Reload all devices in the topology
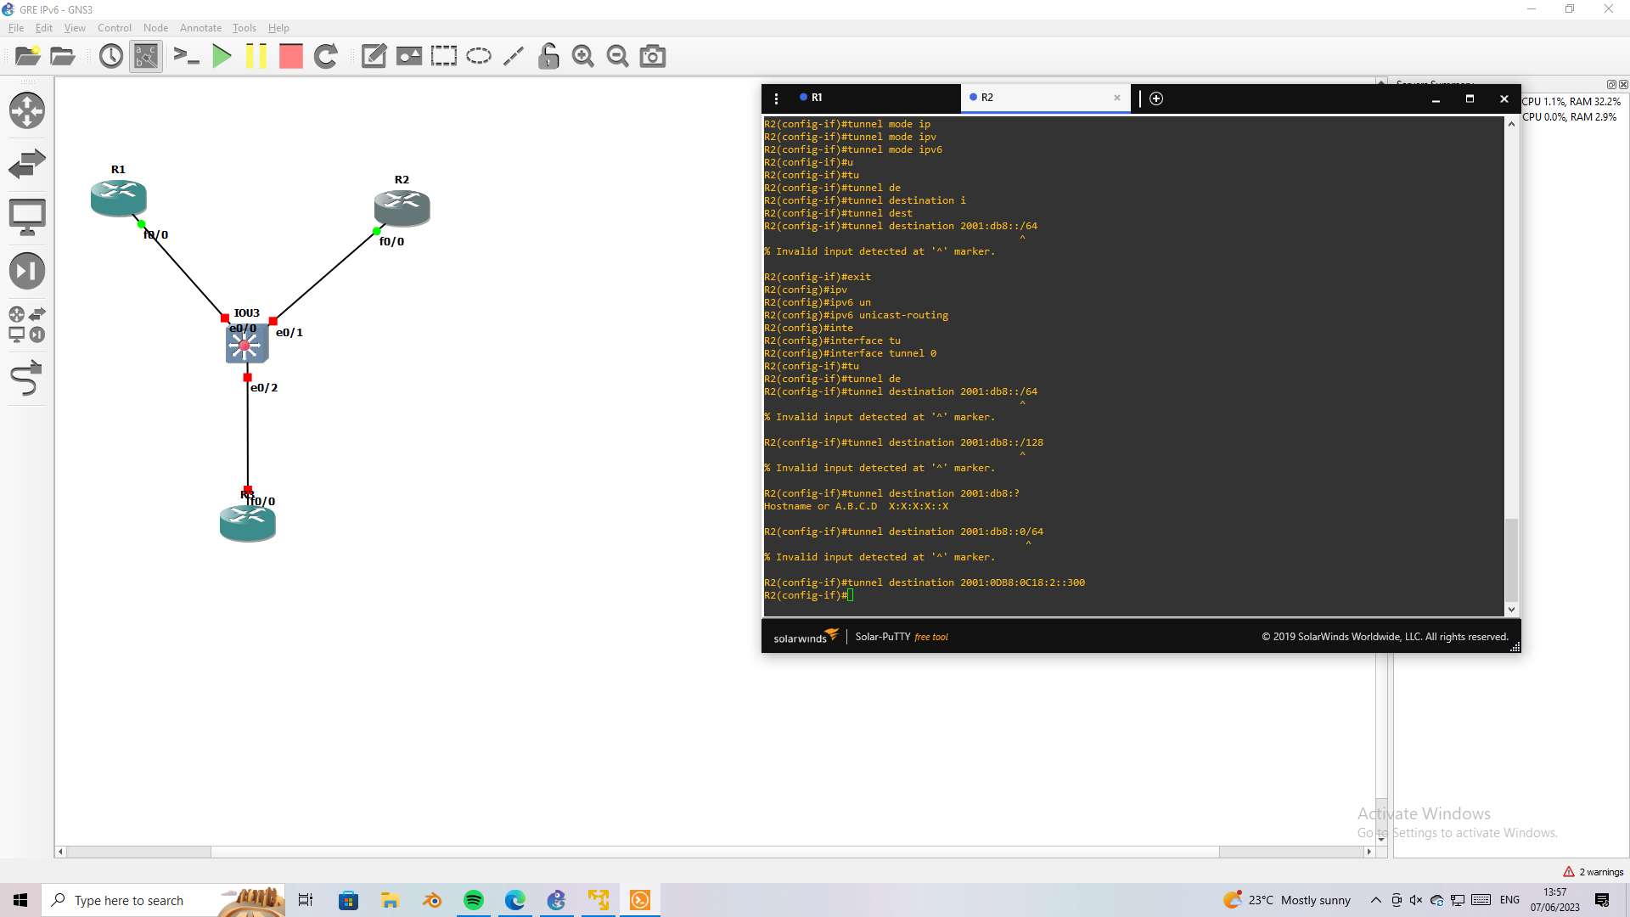The width and height of the screenshot is (1630, 917). [x=326, y=56]
